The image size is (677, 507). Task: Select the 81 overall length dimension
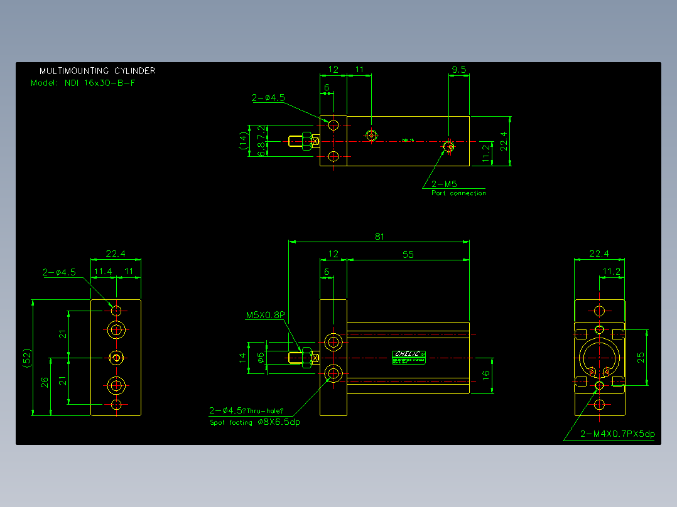[379, 237]
